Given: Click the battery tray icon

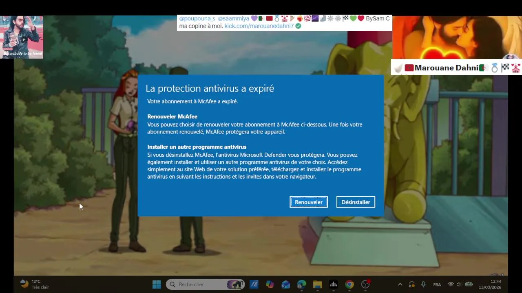Looking at the screenshot, I should [x=469, y=284].
